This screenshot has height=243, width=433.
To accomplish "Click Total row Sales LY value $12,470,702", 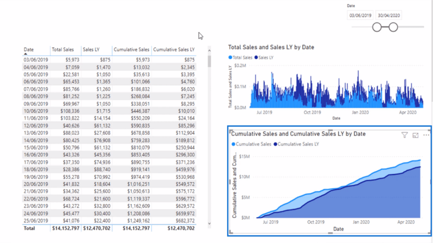I will click(97, 228).
